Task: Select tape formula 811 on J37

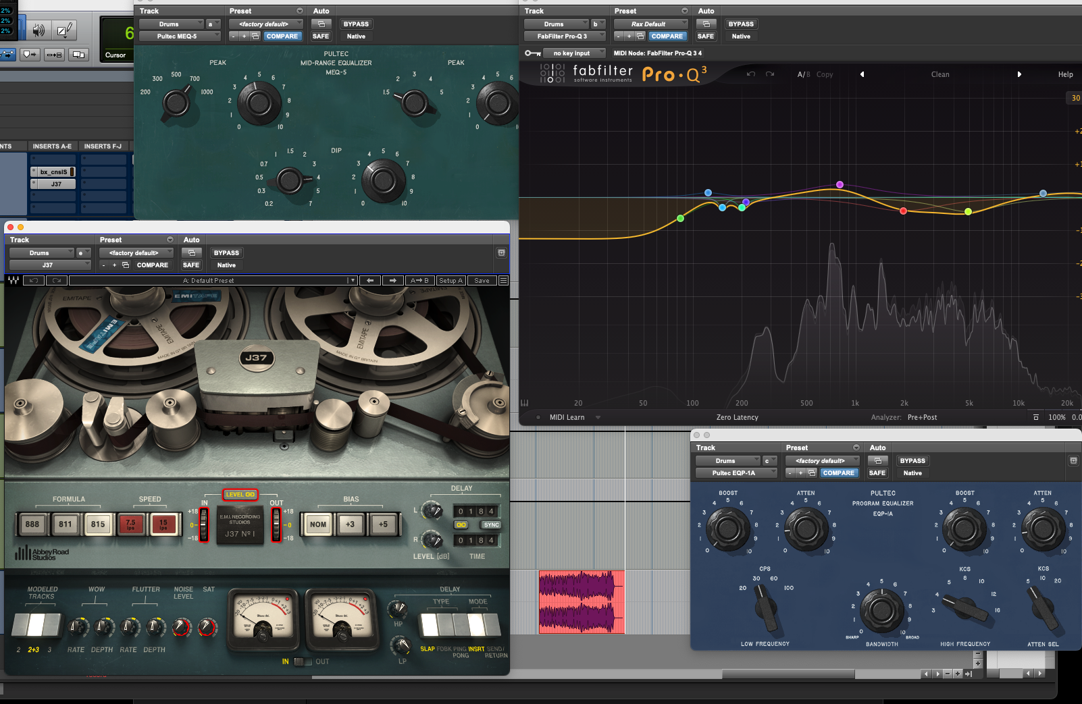Action: pos(66,524)
